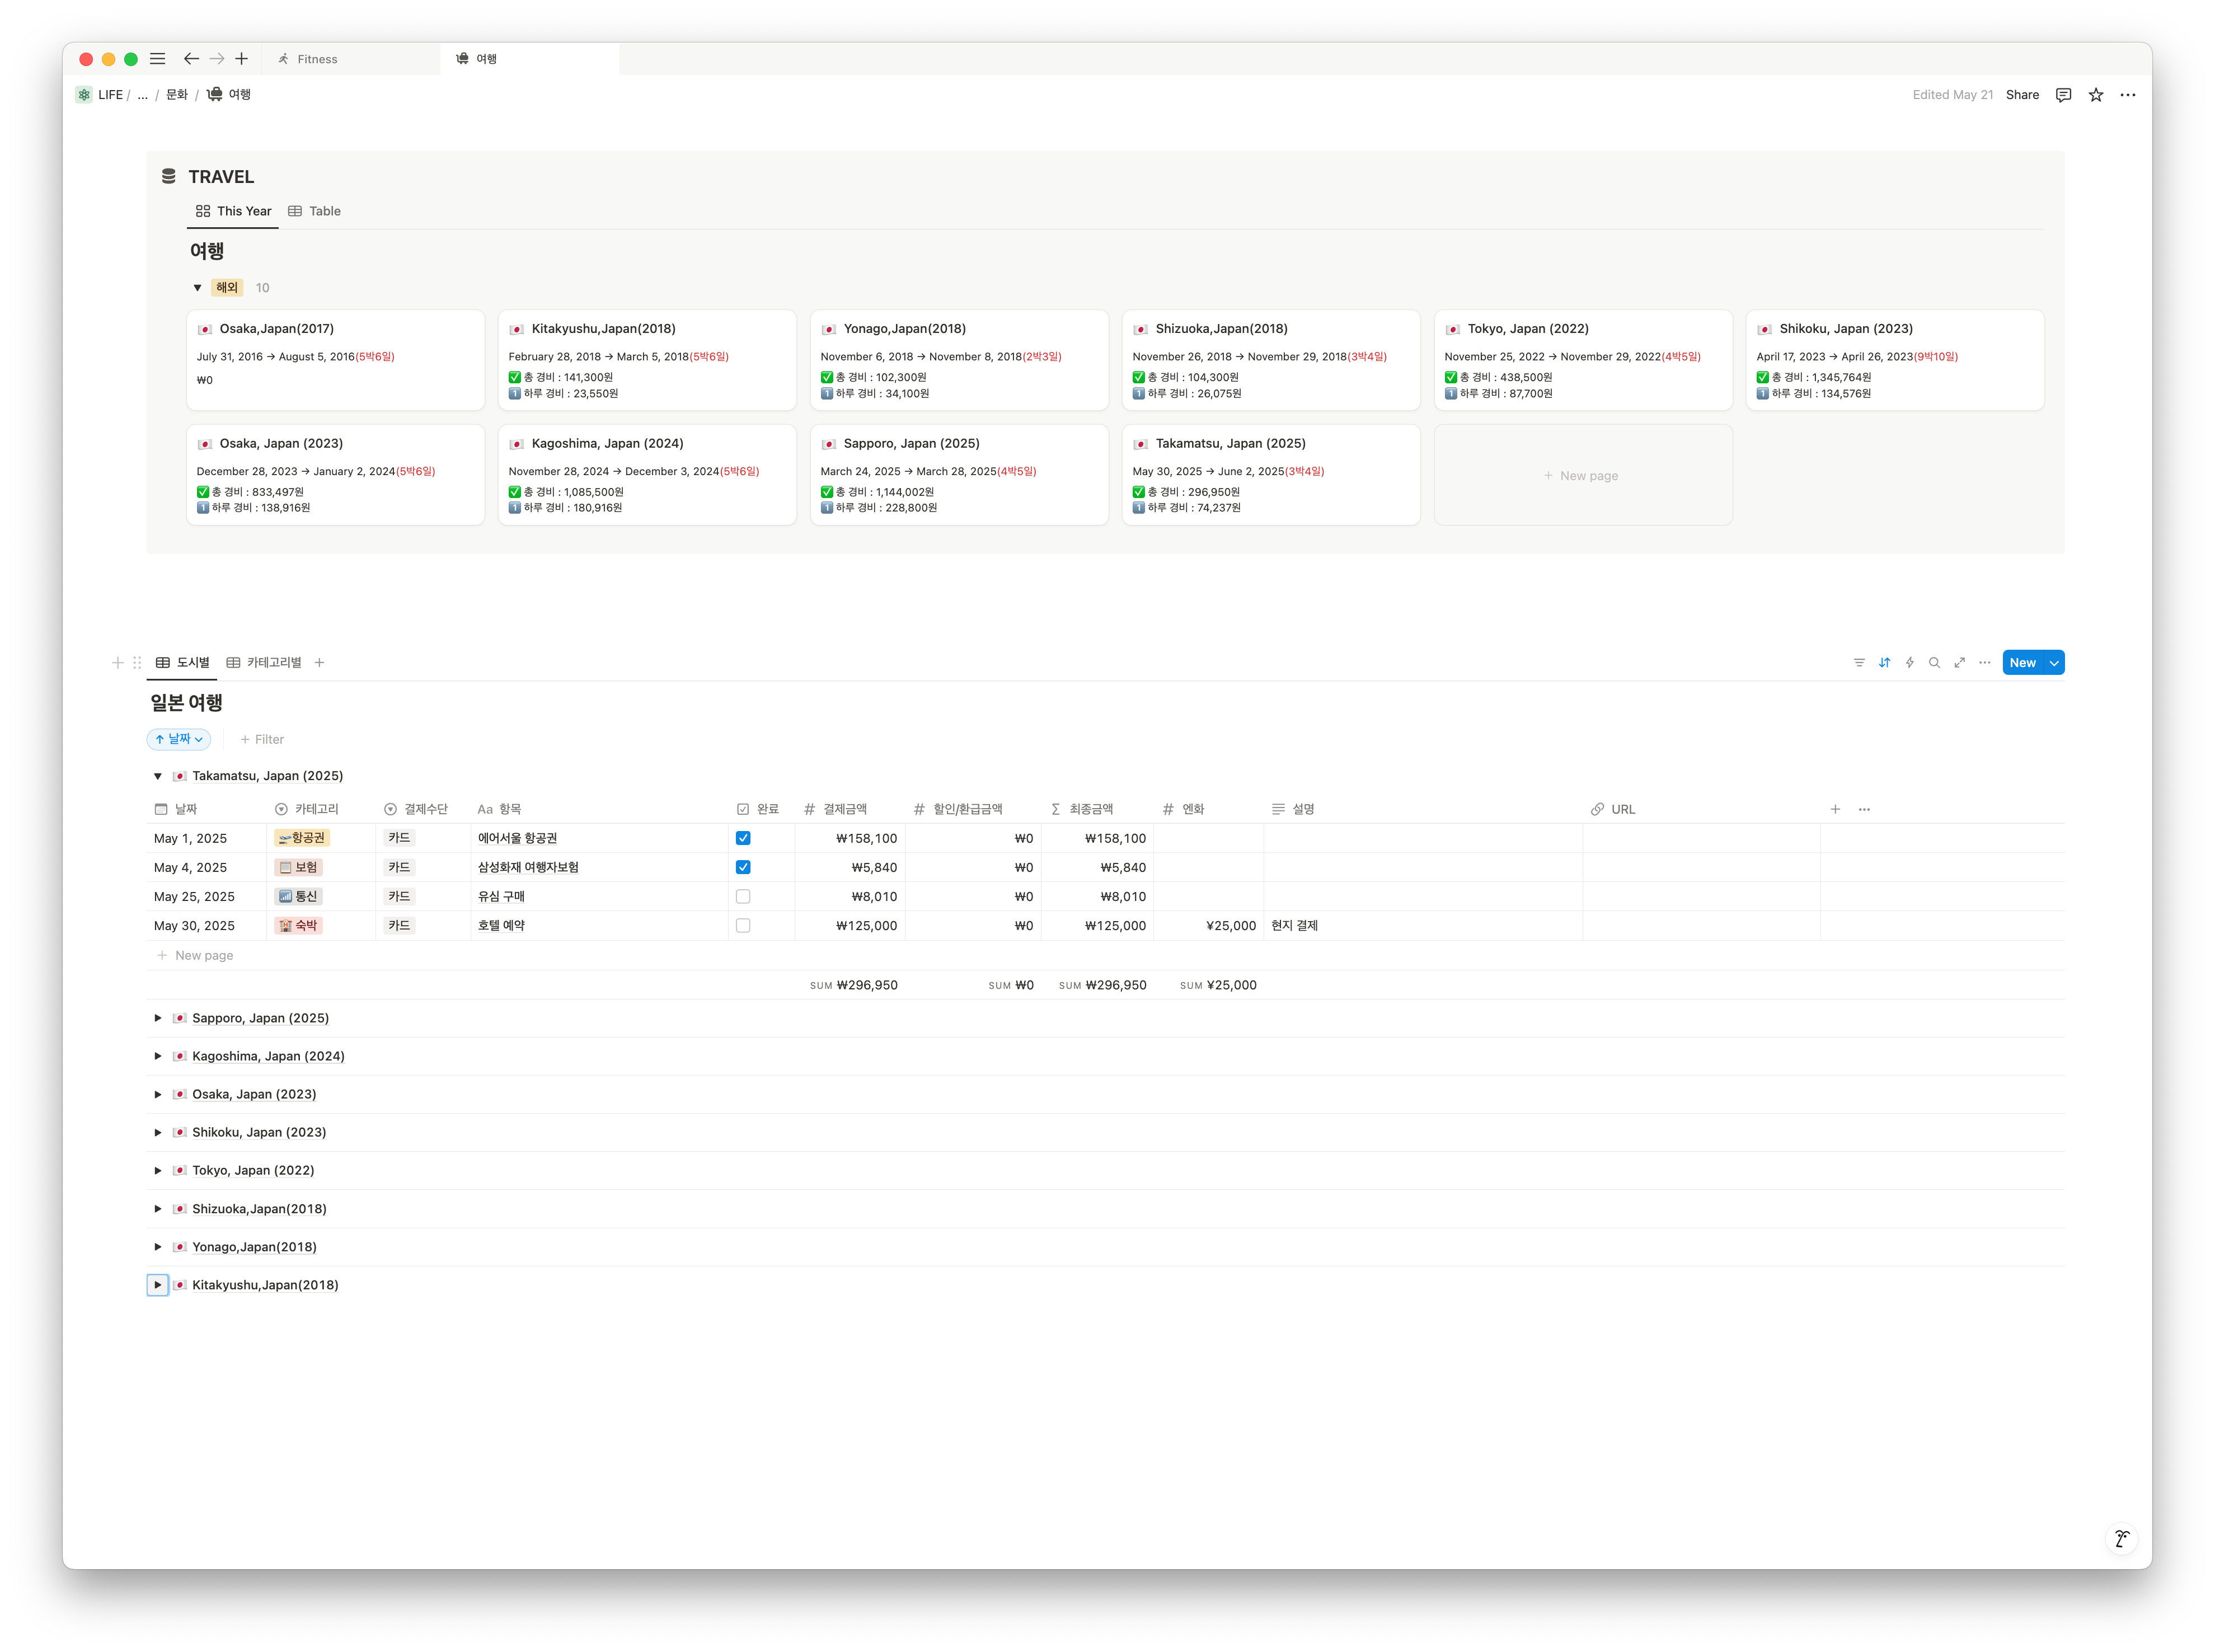This screenshot has width=2215, height=1652.
Task: Expand the Sapporo, Japan (2025) group
Action: pos(158,1018)
